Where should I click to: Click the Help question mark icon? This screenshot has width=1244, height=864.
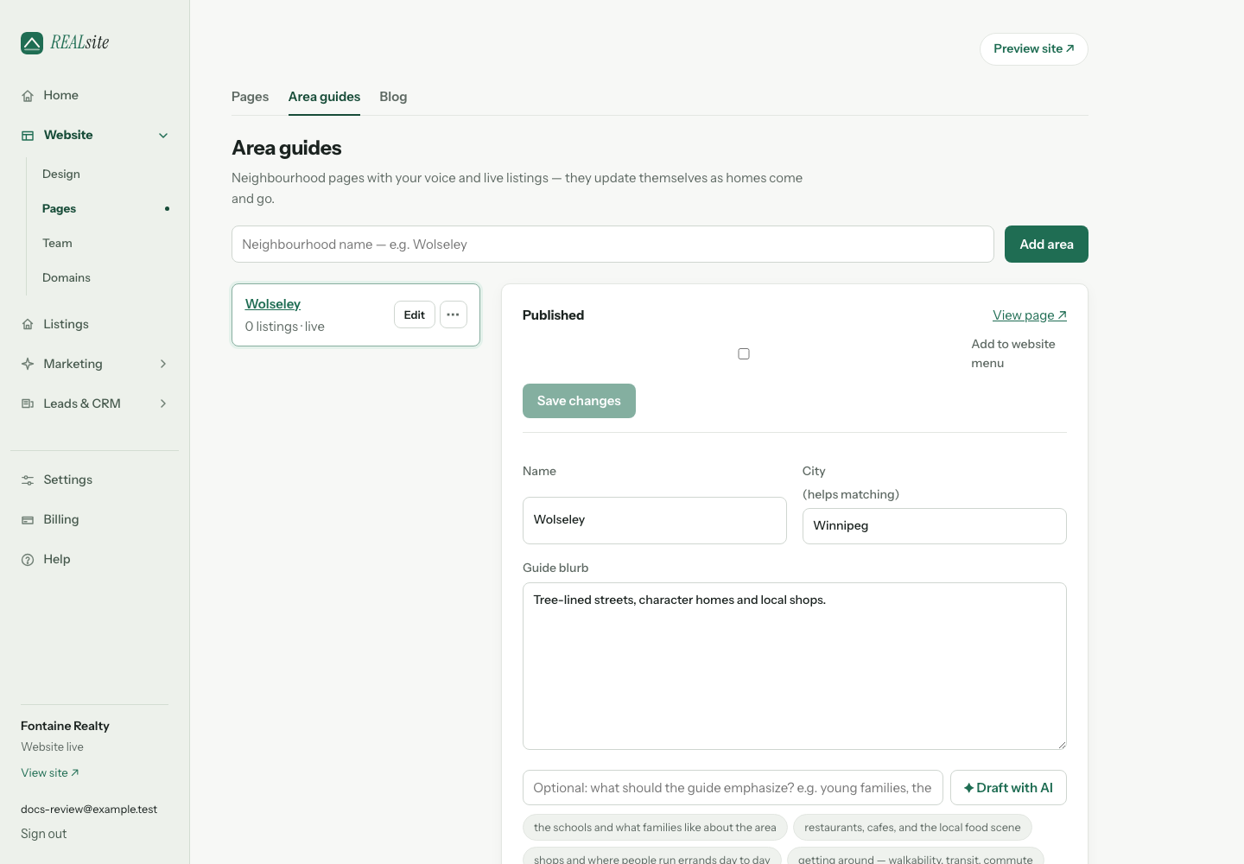[x=28, y=560]
